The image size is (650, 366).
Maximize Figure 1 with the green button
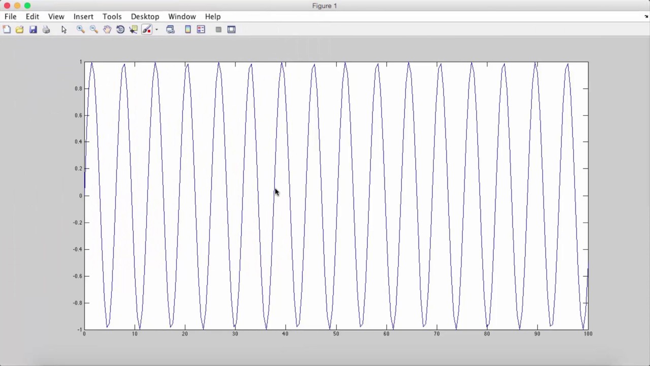(27, 6)
